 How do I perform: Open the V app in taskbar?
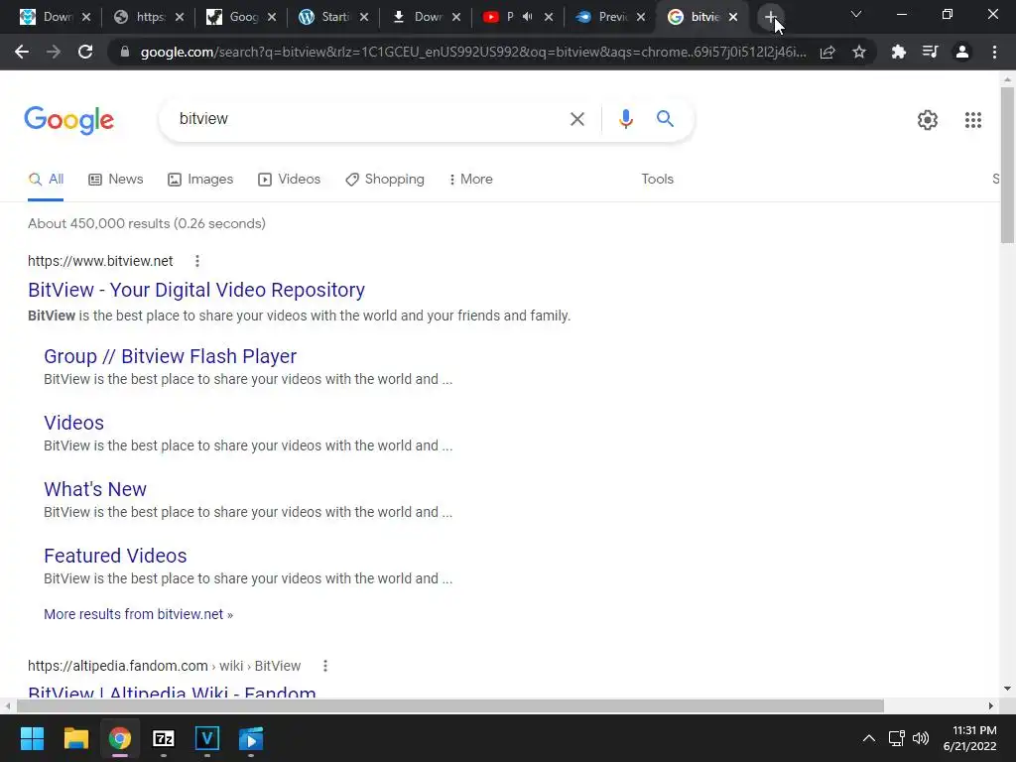click(207, 738)
